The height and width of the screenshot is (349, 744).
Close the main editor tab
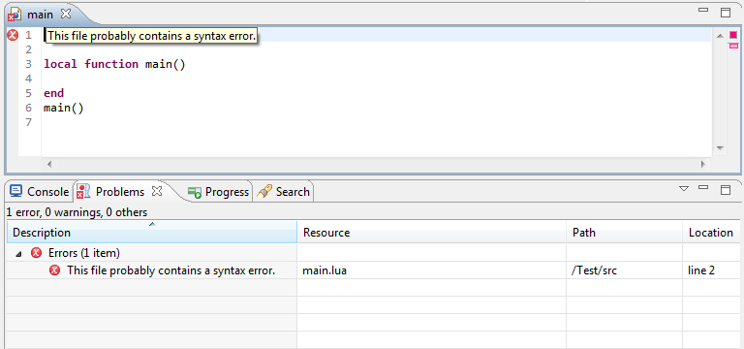click(x=66, y=14)
